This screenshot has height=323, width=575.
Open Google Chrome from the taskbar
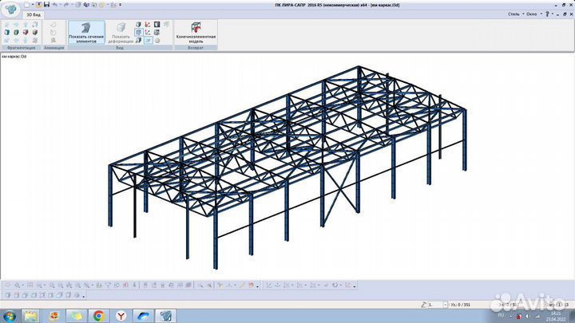click(x=98, y=316)
